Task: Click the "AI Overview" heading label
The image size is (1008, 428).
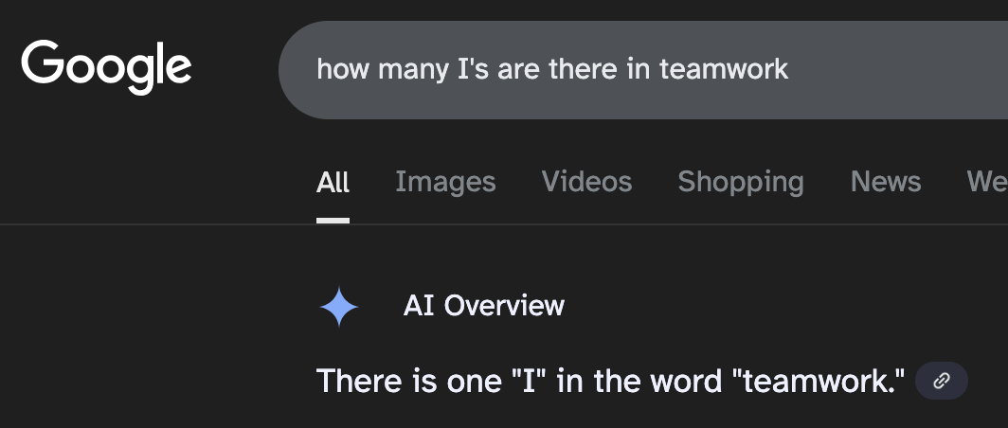Action: click(x=483, y=305)
